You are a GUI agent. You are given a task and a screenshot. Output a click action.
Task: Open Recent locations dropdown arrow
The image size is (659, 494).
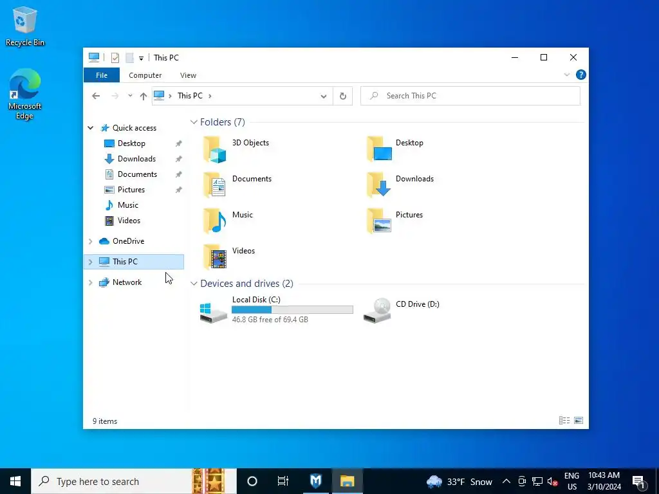130,96
